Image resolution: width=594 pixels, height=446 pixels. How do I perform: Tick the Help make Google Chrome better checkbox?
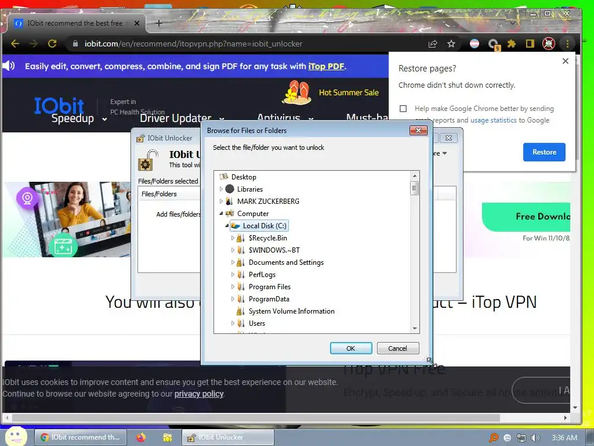[403, 109]
